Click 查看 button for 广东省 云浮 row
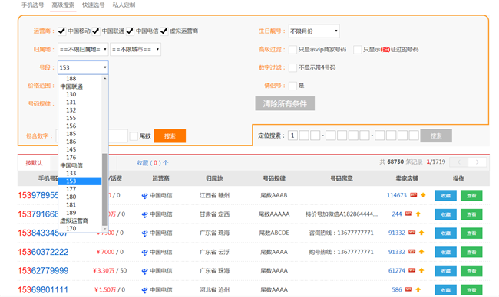Screen dimensions: 499x297 tap(471, 253)
